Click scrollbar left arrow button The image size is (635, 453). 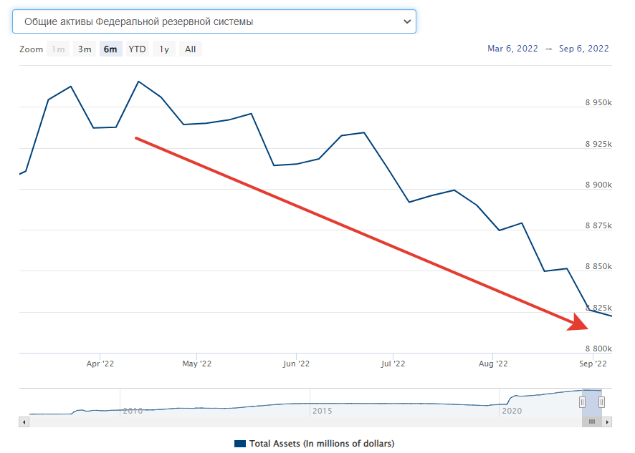pyautogui.click(x=24, y=422)
